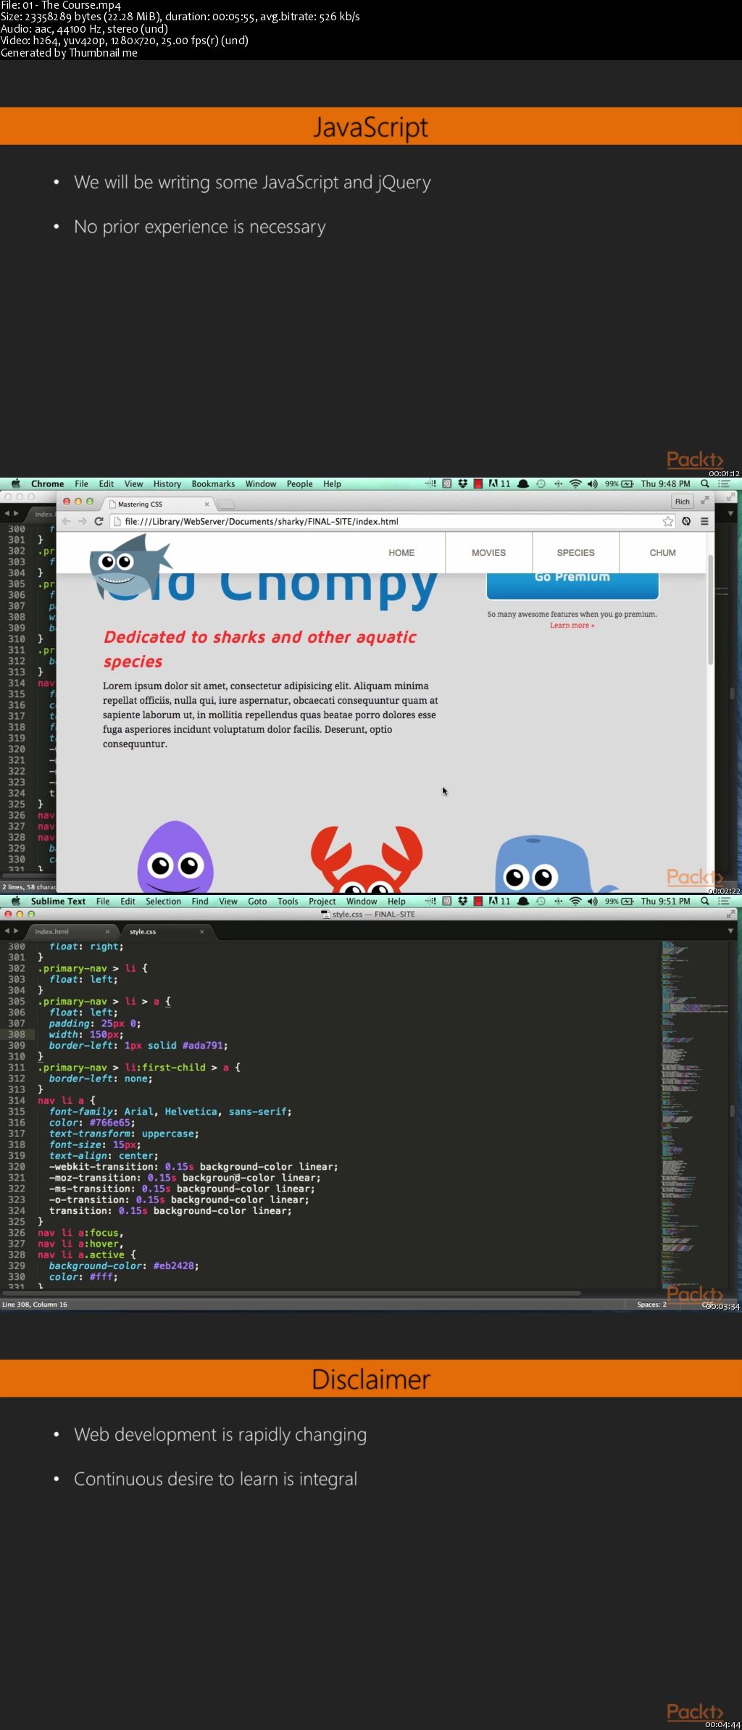Open the History menu in Chrome

click(x=167, y=483)
